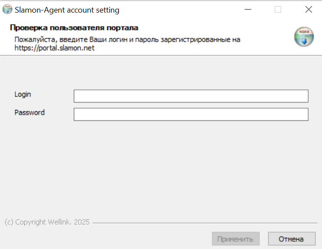322x249 pixels.
Task: Click the Slamon-Agent title bar app icon
Action: pos(7,10)
